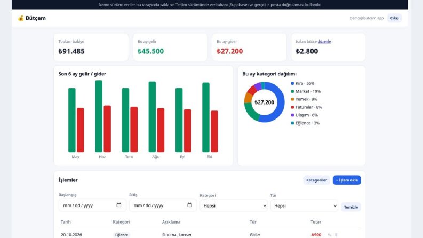Viewport: 423px width, 238px height.
Task: Click the İşlemler section heading
Action: (x=68, y=180)
